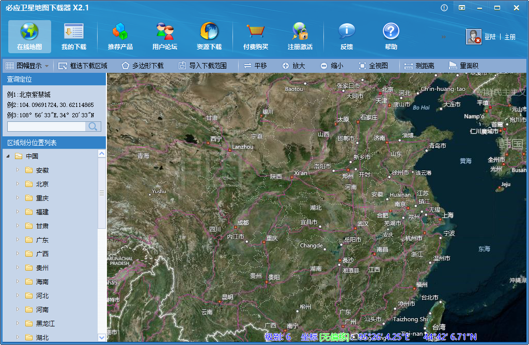Click the 登陆 login link

[x=490, y=37]
